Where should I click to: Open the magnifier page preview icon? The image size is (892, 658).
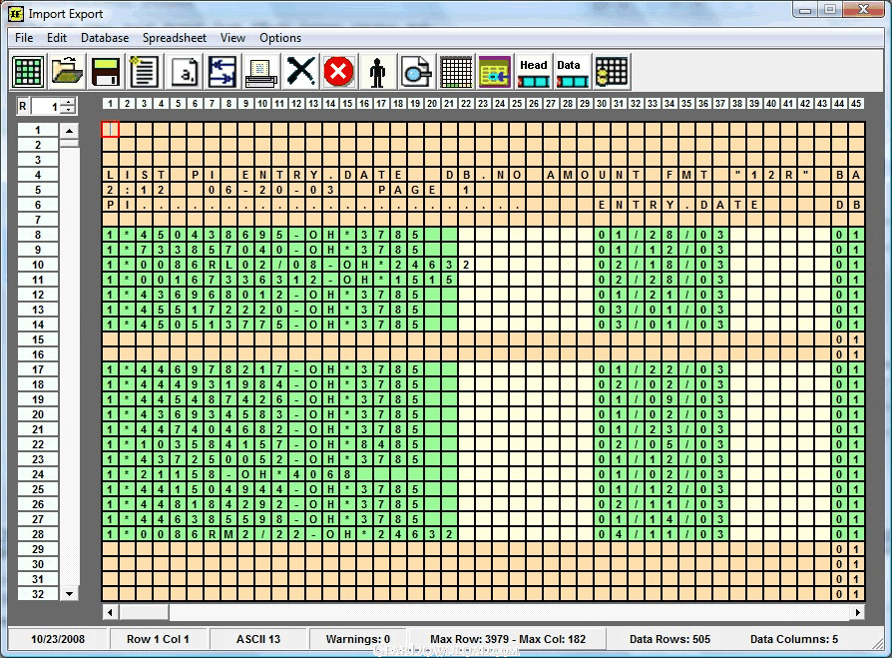tap(416, 72)
